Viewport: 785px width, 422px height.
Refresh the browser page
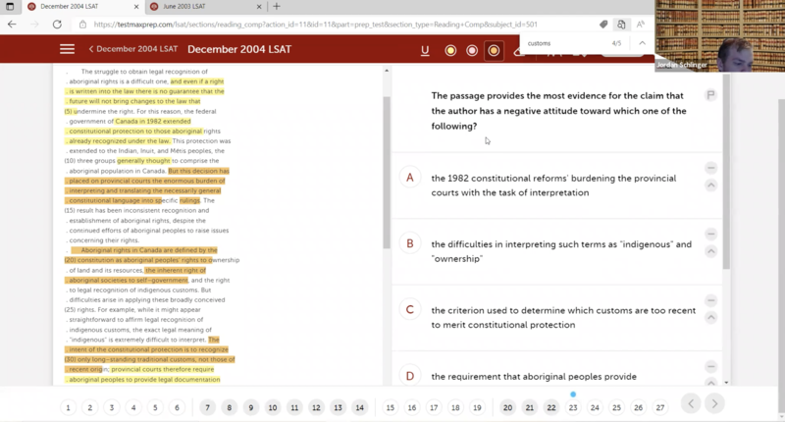point(57,25)
